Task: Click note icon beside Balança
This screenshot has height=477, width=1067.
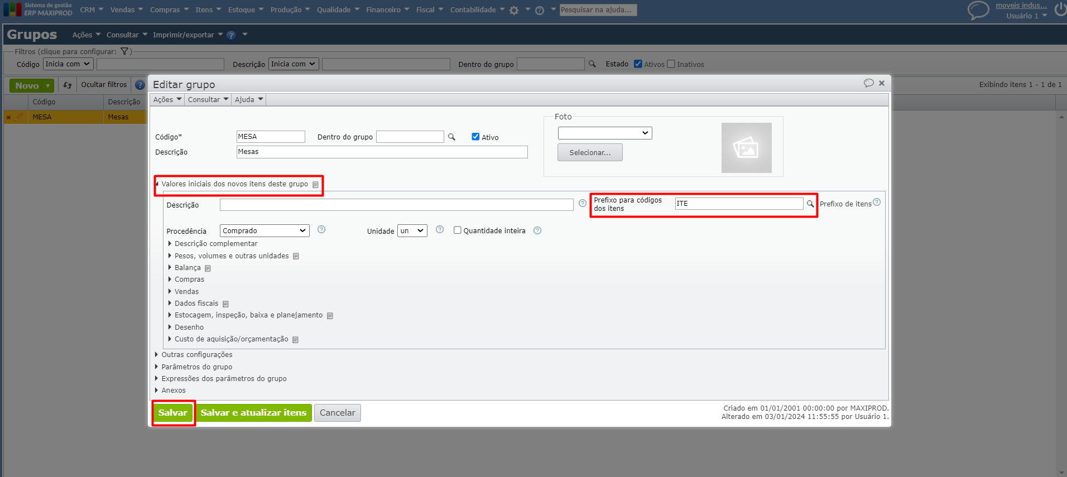Action: pyautogui.click(x=208, y=268)
